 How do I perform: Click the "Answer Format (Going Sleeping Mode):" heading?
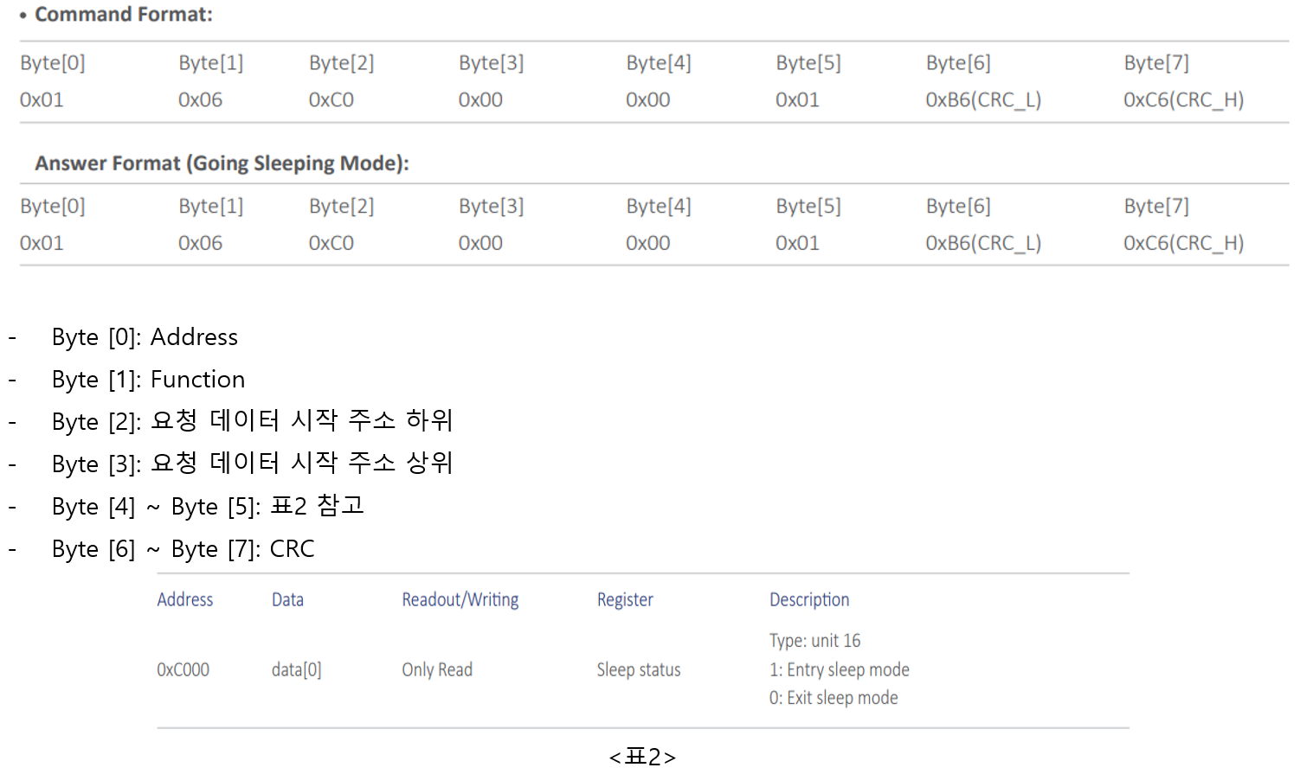[222, 163]
